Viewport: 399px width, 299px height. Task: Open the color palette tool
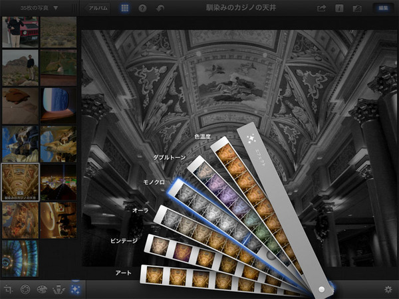tap(42, 289)
